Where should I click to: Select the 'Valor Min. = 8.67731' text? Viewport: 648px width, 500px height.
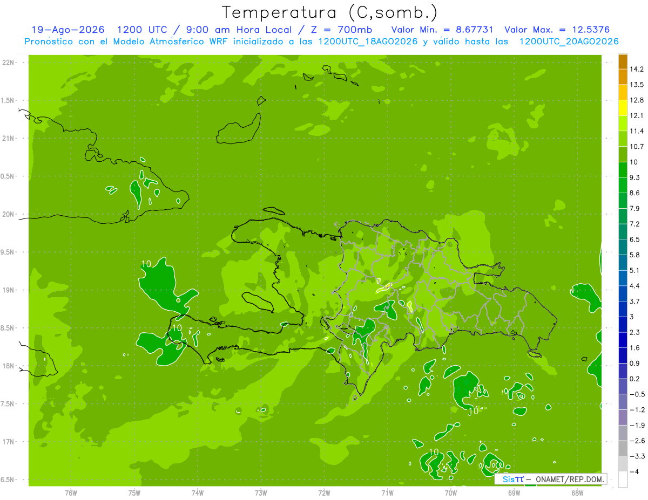442,30
